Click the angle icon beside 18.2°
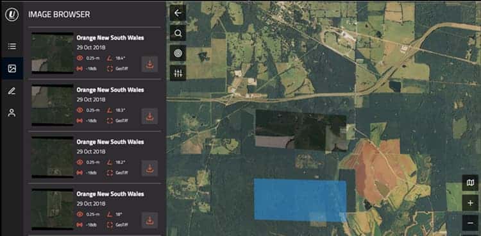The height and width of the screenshot is (236, 481). pyautogui.click(x=110, y=162)
